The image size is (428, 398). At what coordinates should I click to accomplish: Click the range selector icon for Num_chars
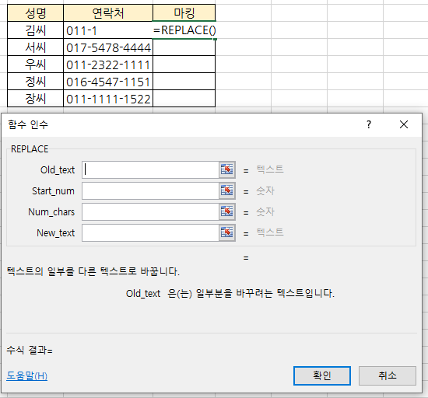click(227, 211)
